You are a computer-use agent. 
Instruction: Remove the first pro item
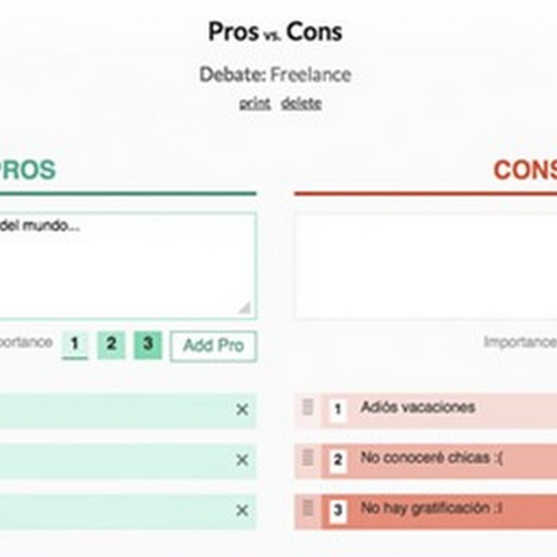click(242, 410)
